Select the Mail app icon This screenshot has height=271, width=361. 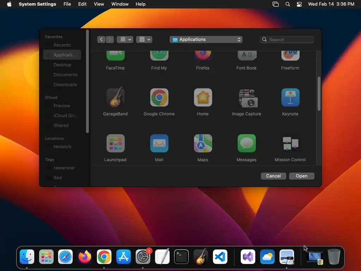159,143
